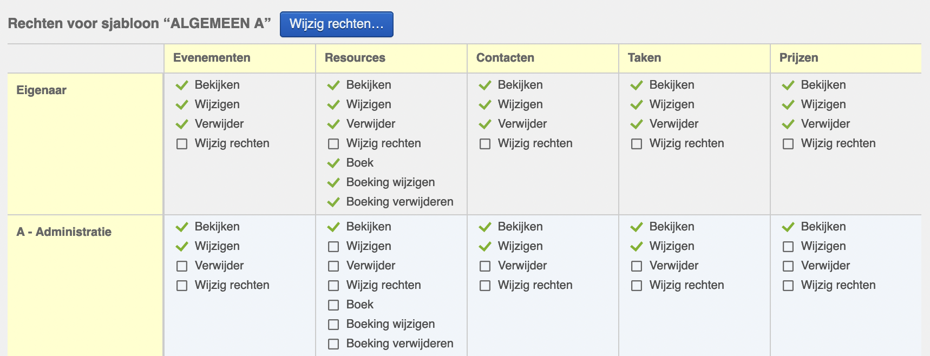
Task: Enable Boek checkbox for Administratie Resources
Action: (x=333, y=305)
